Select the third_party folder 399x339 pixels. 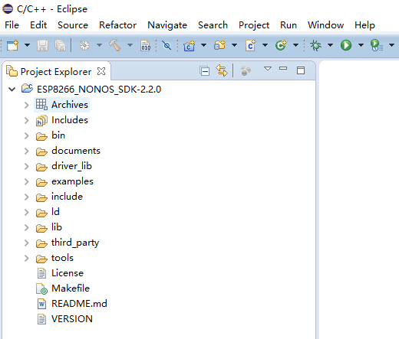click(75, 243)
